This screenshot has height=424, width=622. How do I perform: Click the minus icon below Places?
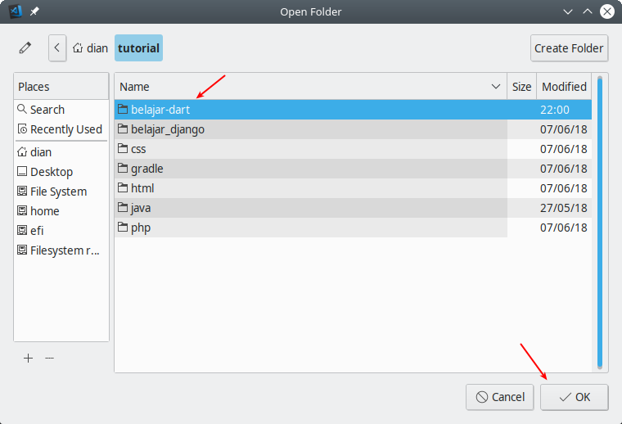(49, 358)
